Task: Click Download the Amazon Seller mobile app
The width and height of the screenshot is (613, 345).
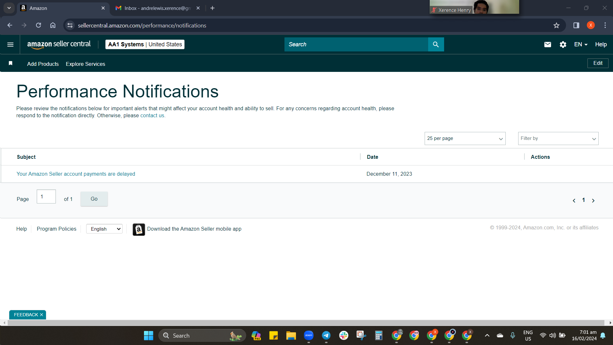Action: pos(194,229)
